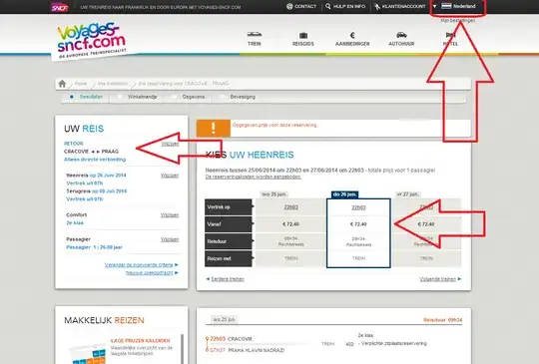Click the SNCF logo in top bar
The height and width of the screenshot is (364, 539).
tap(60, 7)
